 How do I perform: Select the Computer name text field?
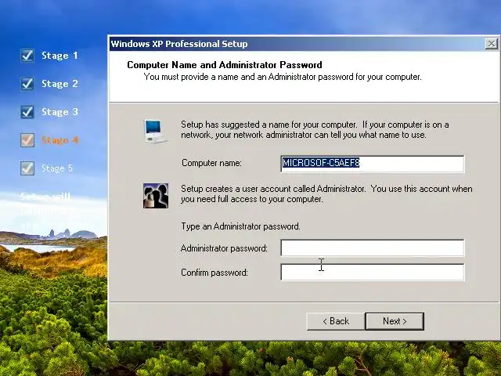click(373, 164)
